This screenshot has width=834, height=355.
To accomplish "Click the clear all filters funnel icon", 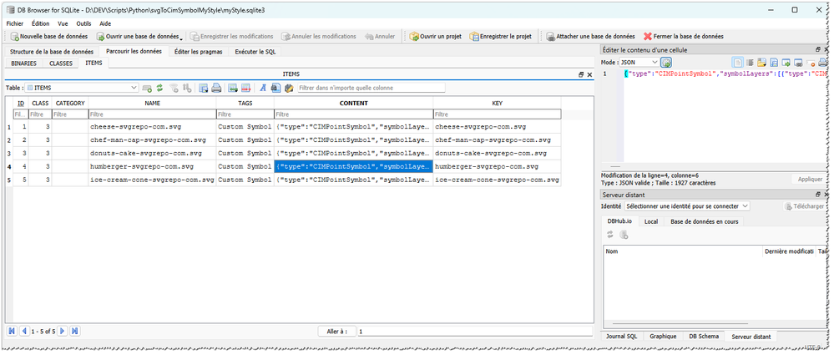I will point(174,88).
